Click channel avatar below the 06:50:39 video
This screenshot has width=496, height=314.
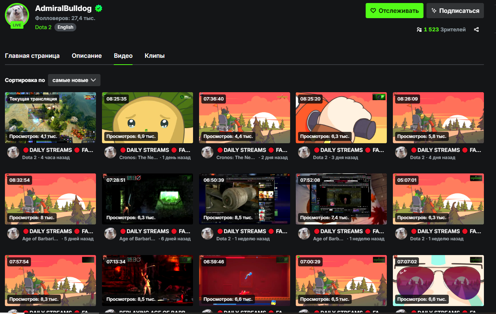(x=207, y=234)
